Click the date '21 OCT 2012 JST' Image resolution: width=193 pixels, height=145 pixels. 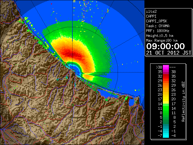point(169,53)
